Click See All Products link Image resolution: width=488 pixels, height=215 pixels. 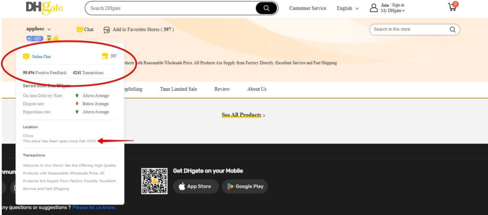click(x=244, y=115)
